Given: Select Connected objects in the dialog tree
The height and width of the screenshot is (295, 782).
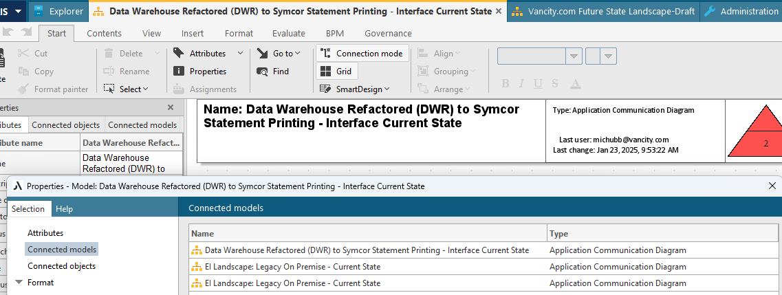Looking at the screenshot, I should click(x=61, y=266).
